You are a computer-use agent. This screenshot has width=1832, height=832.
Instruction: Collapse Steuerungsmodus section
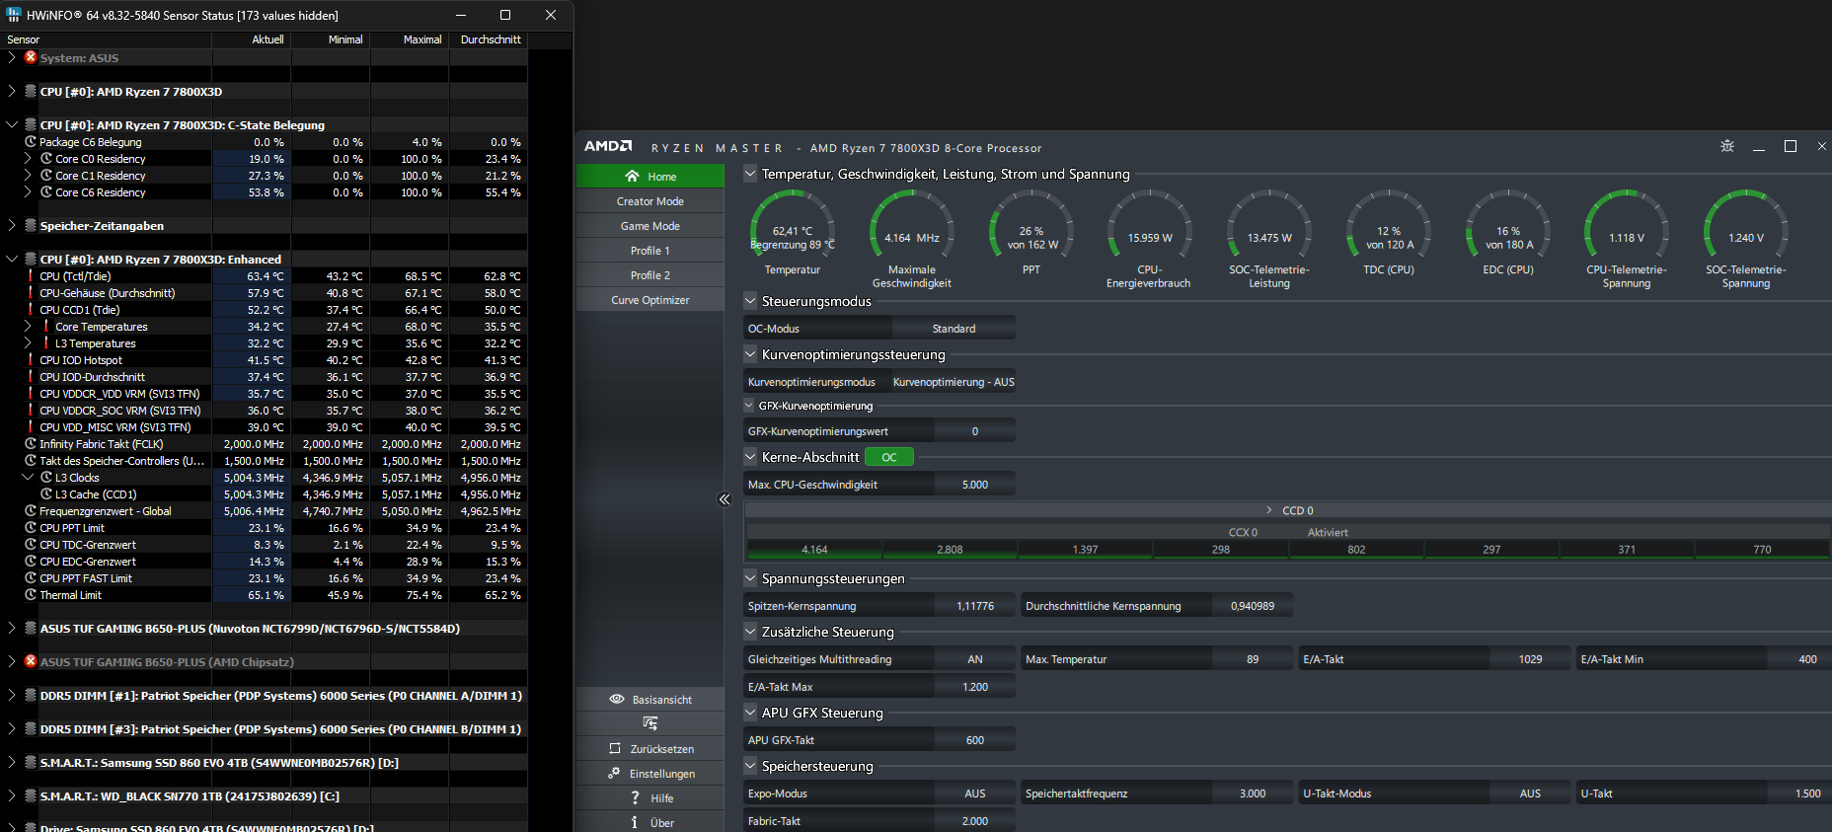pyautogui.click(x=750, y=301)
